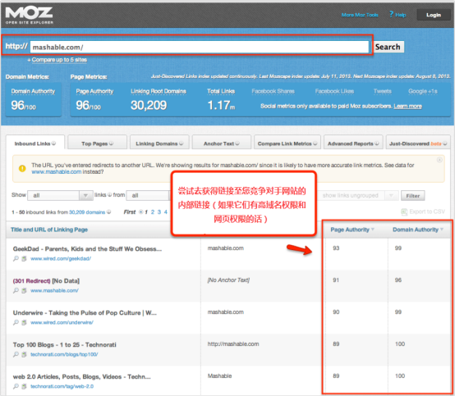Viewport: 455px width, 396px height.
Task: Dismiss the redirect notice with its close icon
Action: pos(439,160)
